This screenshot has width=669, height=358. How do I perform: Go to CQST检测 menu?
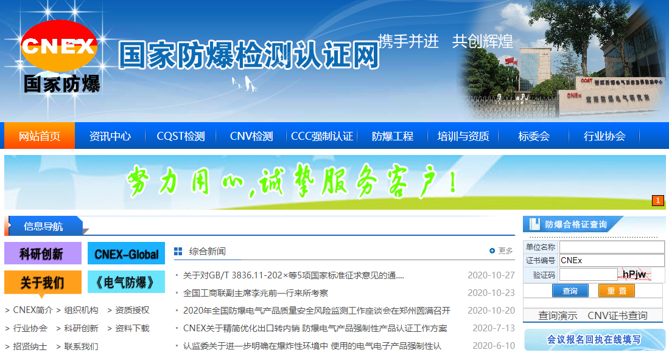[x=180, y=136]
